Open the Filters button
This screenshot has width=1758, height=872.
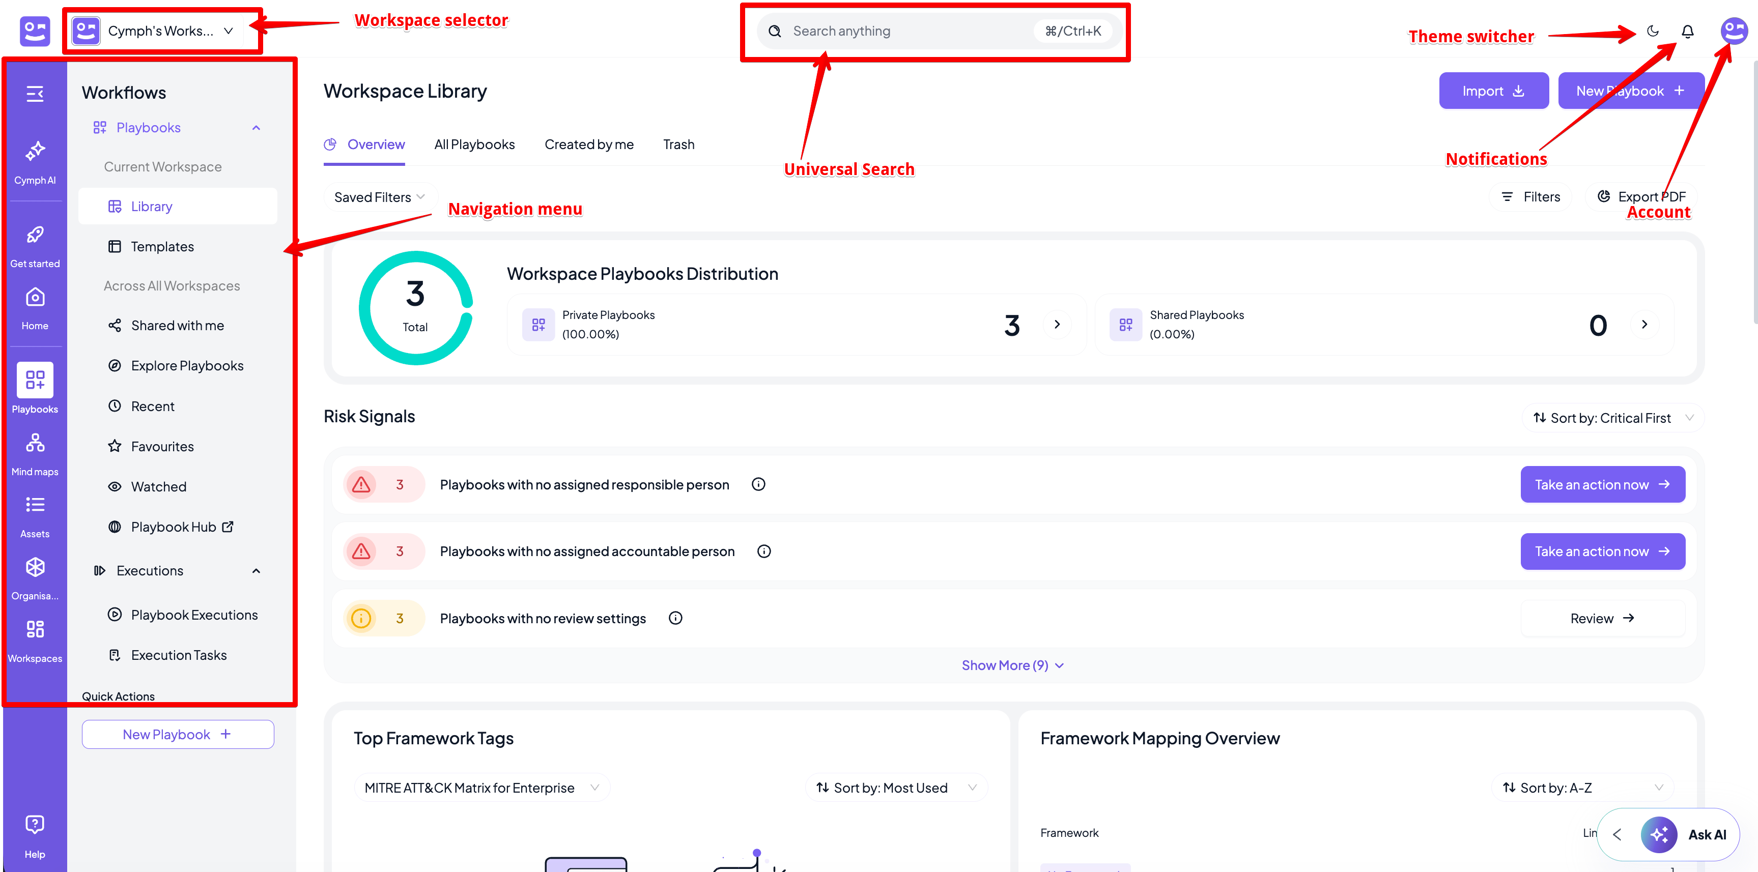(x=1530, y=196)
